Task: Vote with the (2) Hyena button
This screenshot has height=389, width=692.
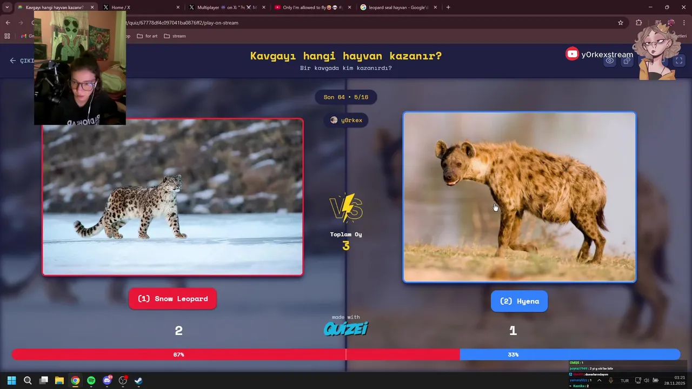Action: [x=519, y=301]
